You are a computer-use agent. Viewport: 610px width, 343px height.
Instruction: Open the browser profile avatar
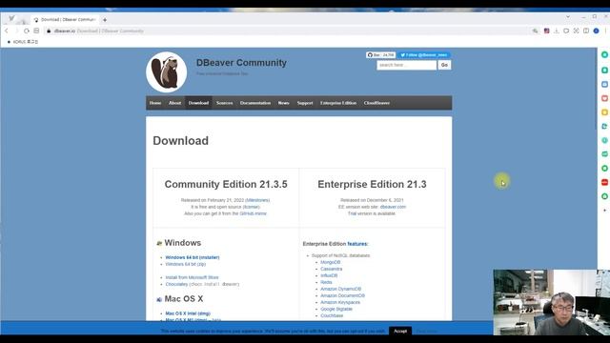pos(596,30)
